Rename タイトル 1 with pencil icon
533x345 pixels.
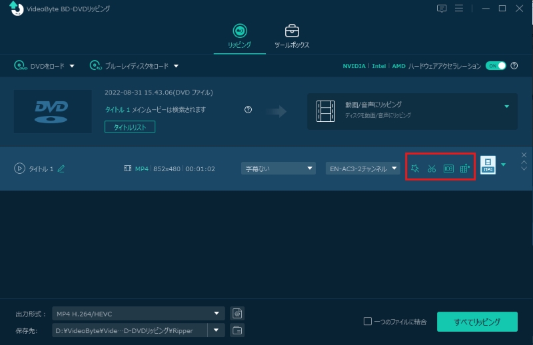61,169
